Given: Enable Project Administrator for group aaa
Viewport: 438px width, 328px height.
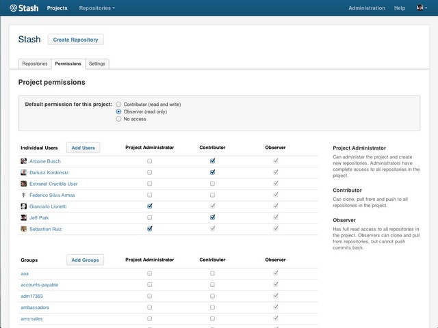Looking at the screenshot, I should 150,273.
